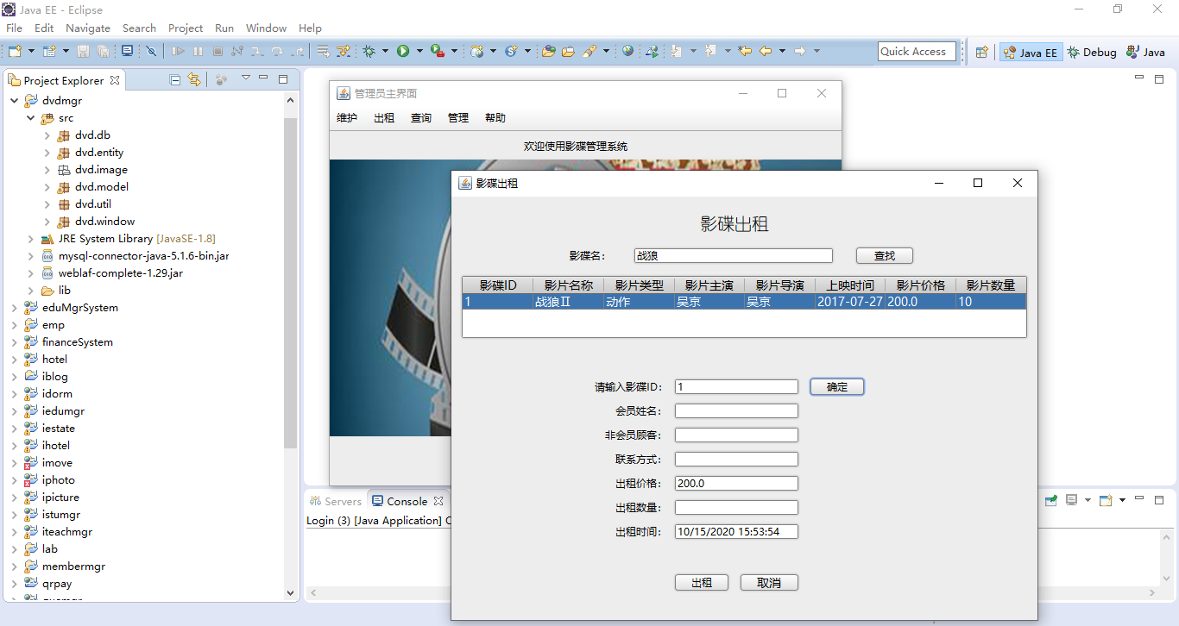
Task: Open the dropdown next to New icon
Action: [x=30, y=52]
